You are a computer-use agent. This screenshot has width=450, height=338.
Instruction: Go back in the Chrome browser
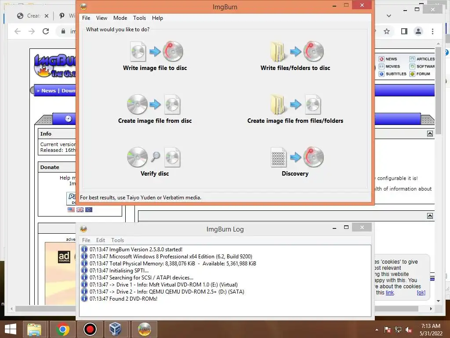pyautogui.click(x=18, y=31)
